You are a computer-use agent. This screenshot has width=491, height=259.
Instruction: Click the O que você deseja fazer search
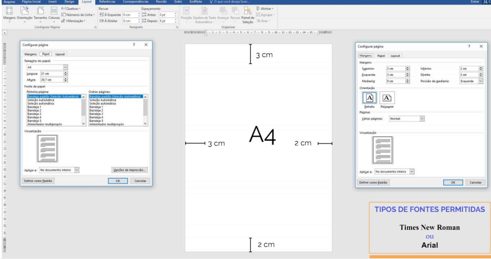click(x=231, y=2)
